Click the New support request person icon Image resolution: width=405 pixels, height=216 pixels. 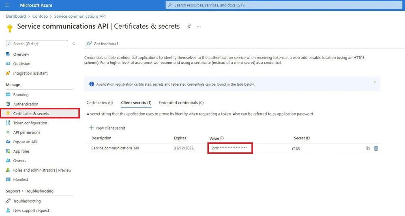click(8, 210)
